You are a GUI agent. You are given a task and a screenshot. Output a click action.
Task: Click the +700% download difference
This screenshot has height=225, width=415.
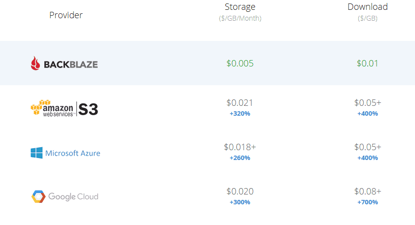[x=368, y=202]
